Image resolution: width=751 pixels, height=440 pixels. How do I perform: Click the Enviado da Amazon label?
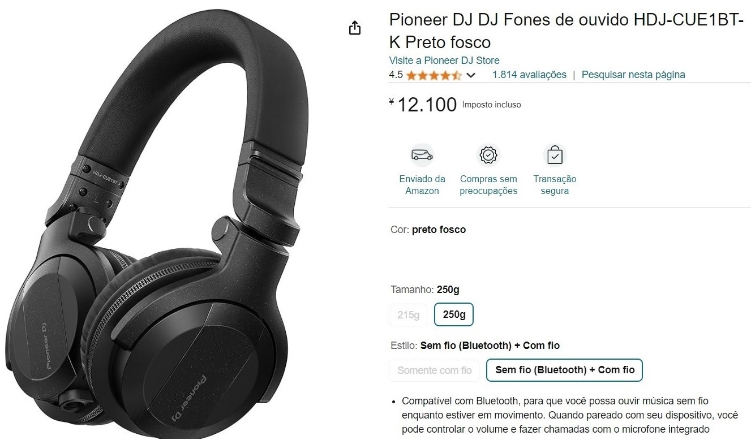422,185
